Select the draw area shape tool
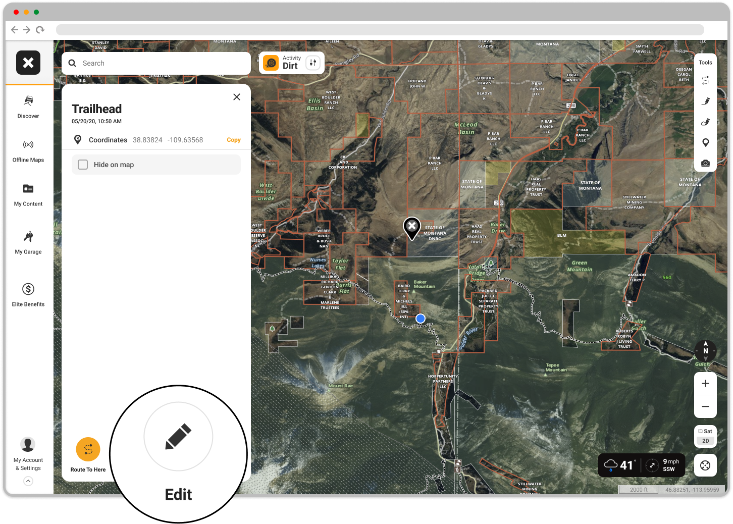This screenshot has width=733, height=524. click(x=706, y=122)
